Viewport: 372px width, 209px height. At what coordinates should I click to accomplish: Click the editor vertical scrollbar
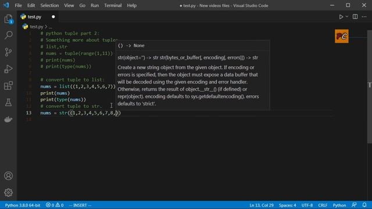(370, 87)
